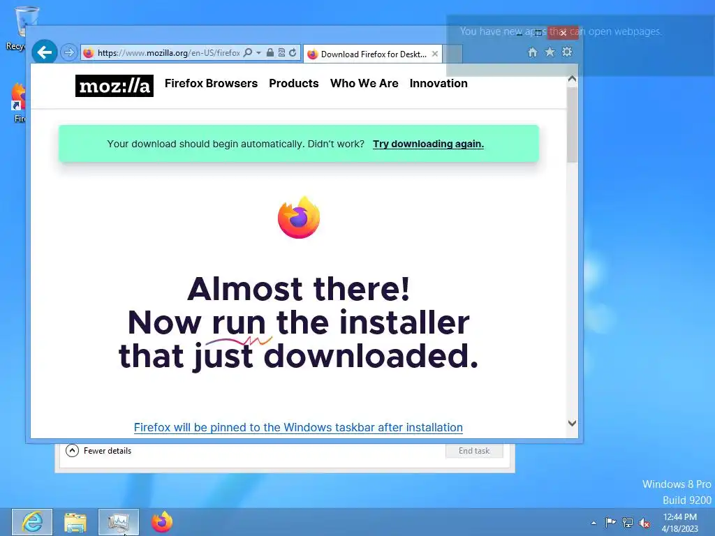Click the Try downloading again link
The height and width of the screenshot is (536, 715).
(428, 144)
